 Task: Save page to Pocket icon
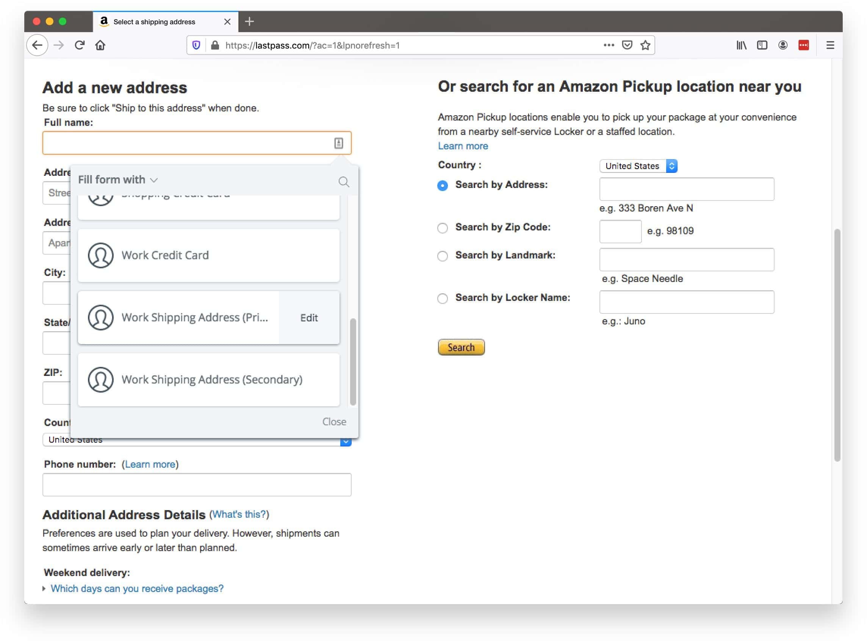(626, 45)
